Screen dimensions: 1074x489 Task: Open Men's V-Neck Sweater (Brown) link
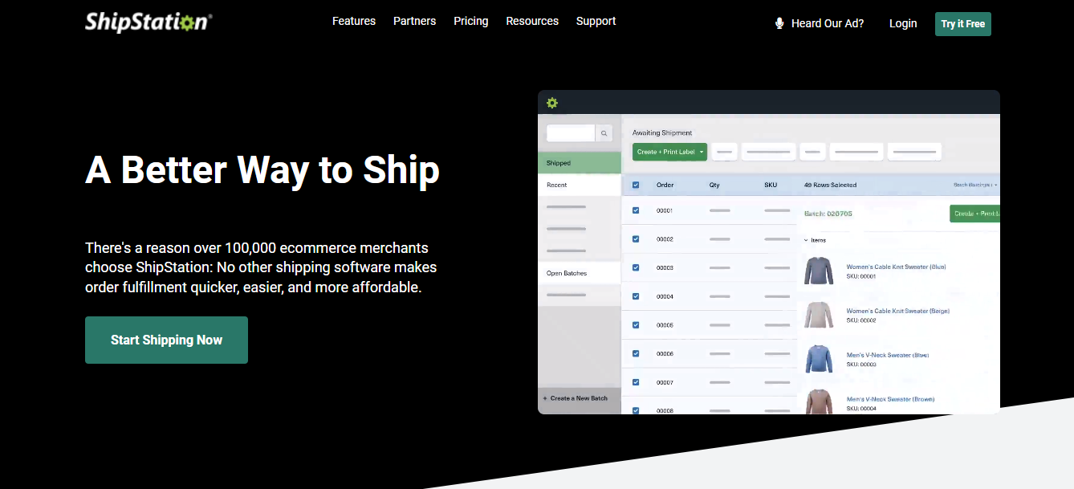890,399
